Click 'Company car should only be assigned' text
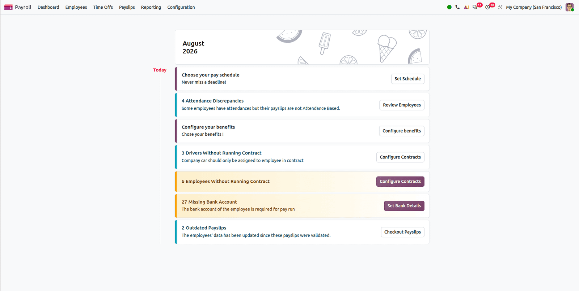579x291 pixels. point(242,161)
